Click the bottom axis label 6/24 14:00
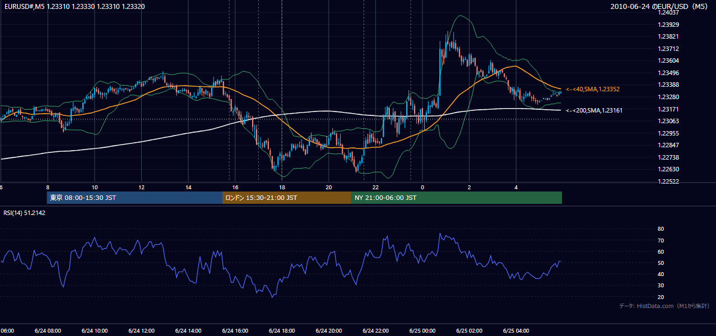 (188, 331)
